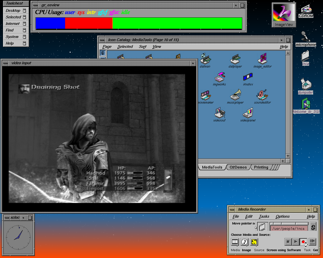Open xcloc window menu button
Screen dimensions: 323x258
pyautogui.click(x=7, y=218)
